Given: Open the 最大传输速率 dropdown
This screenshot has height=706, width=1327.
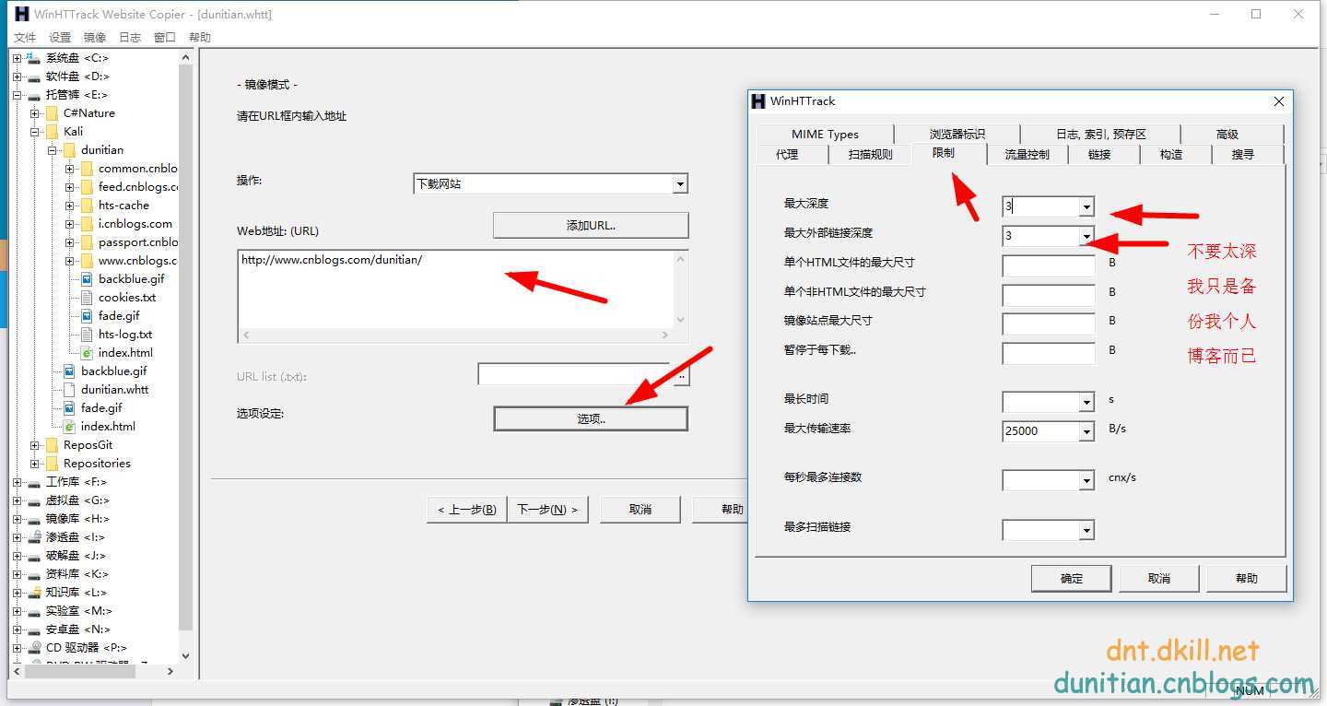Looking at the screenshot, I should click(x=1086, y=431).
